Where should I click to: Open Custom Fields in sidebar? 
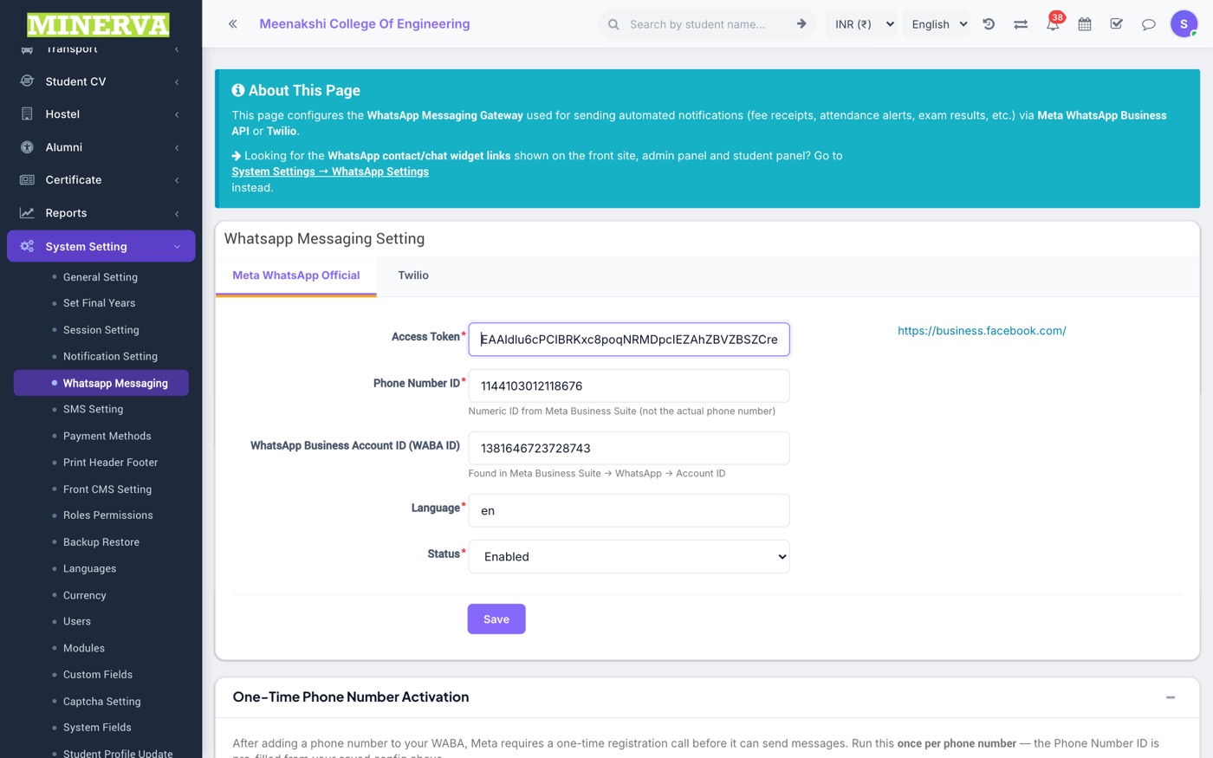click(98, 675)
